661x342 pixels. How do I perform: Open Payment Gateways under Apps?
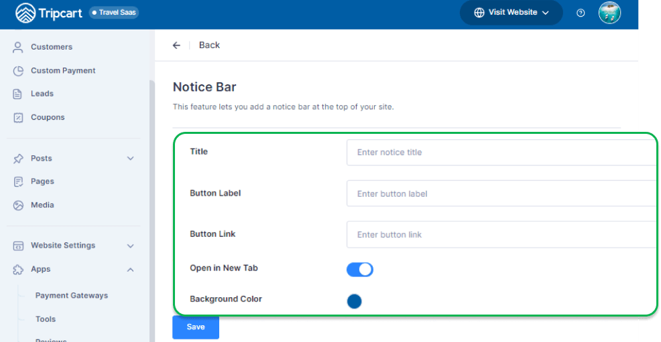pyautogui.click(x=72, y=295)
